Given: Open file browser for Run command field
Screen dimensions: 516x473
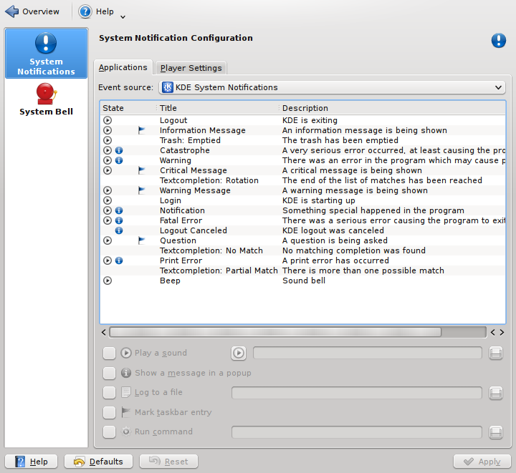Looking at the screenshot, I should tap(495, 432).
